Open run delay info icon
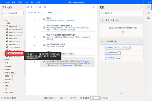 click(107, 98)
